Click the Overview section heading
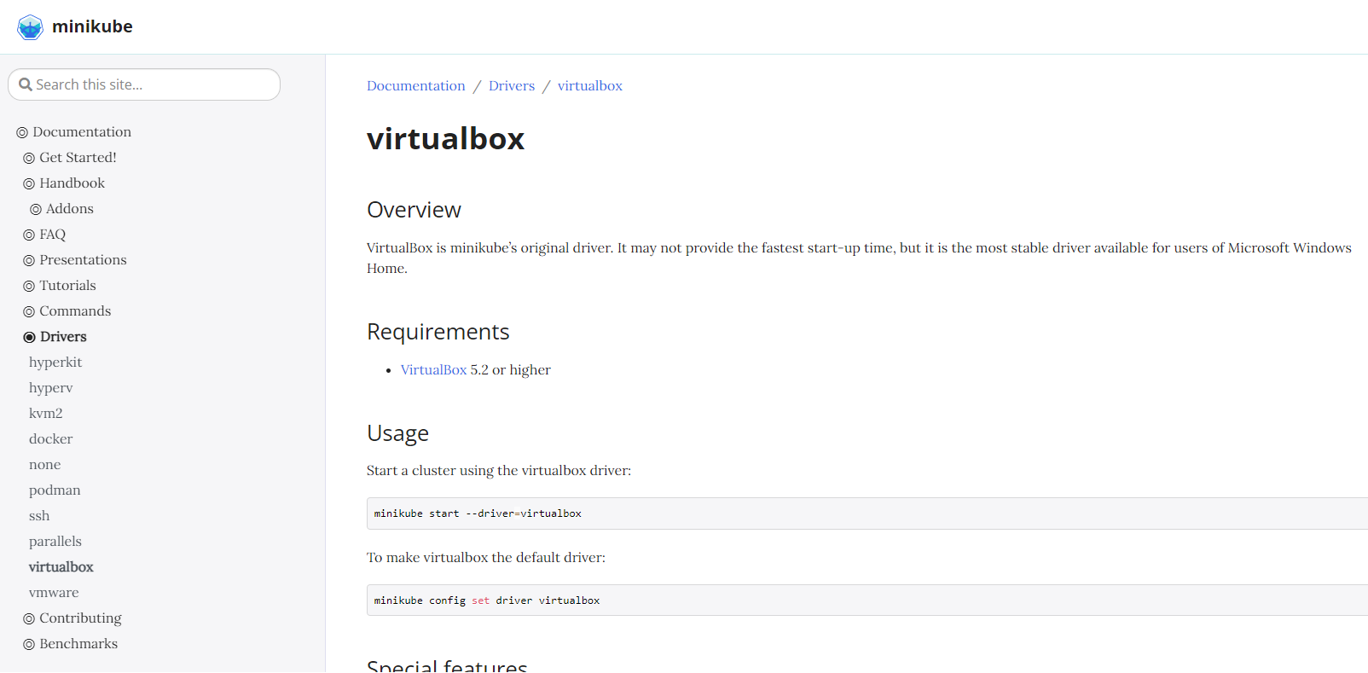1368x673 pixels. coord(414,210)
